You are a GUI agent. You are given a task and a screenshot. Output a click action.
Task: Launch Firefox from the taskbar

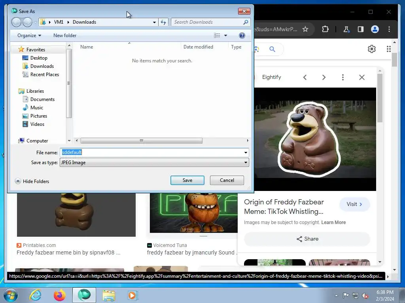coord(59,295)
